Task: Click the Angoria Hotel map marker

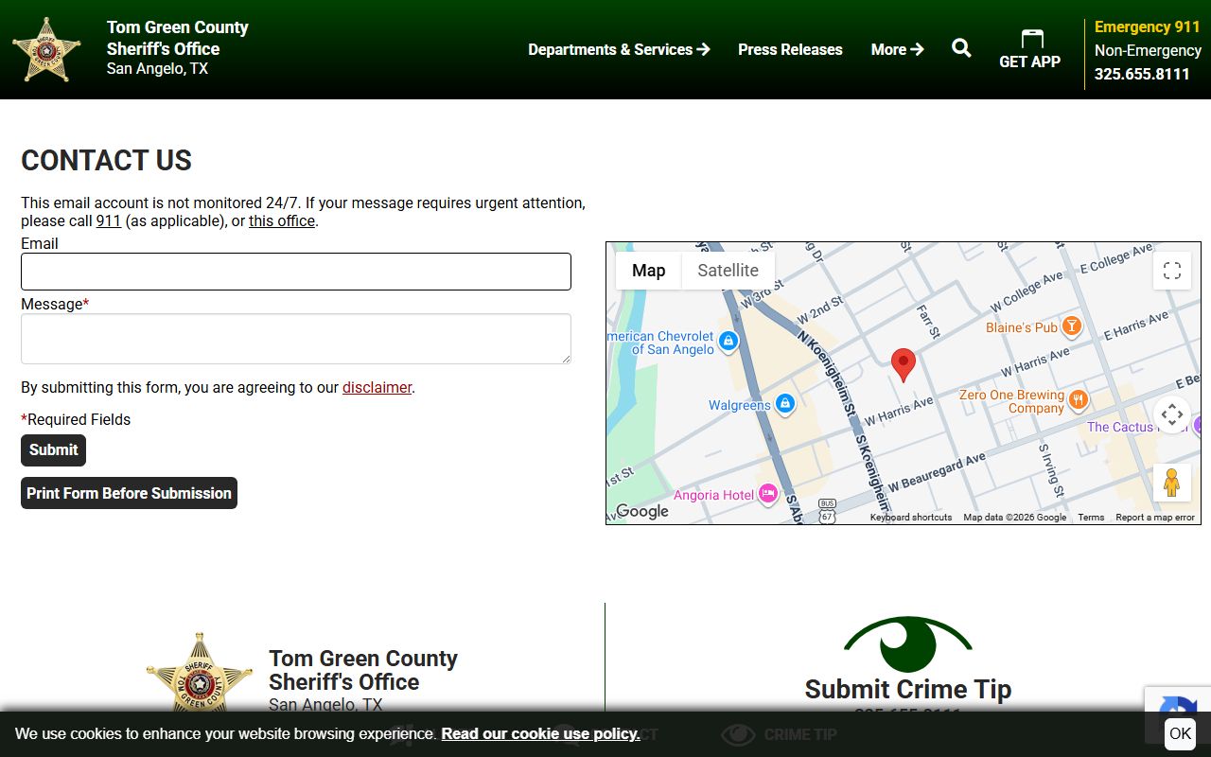Action: coord(768,493)
